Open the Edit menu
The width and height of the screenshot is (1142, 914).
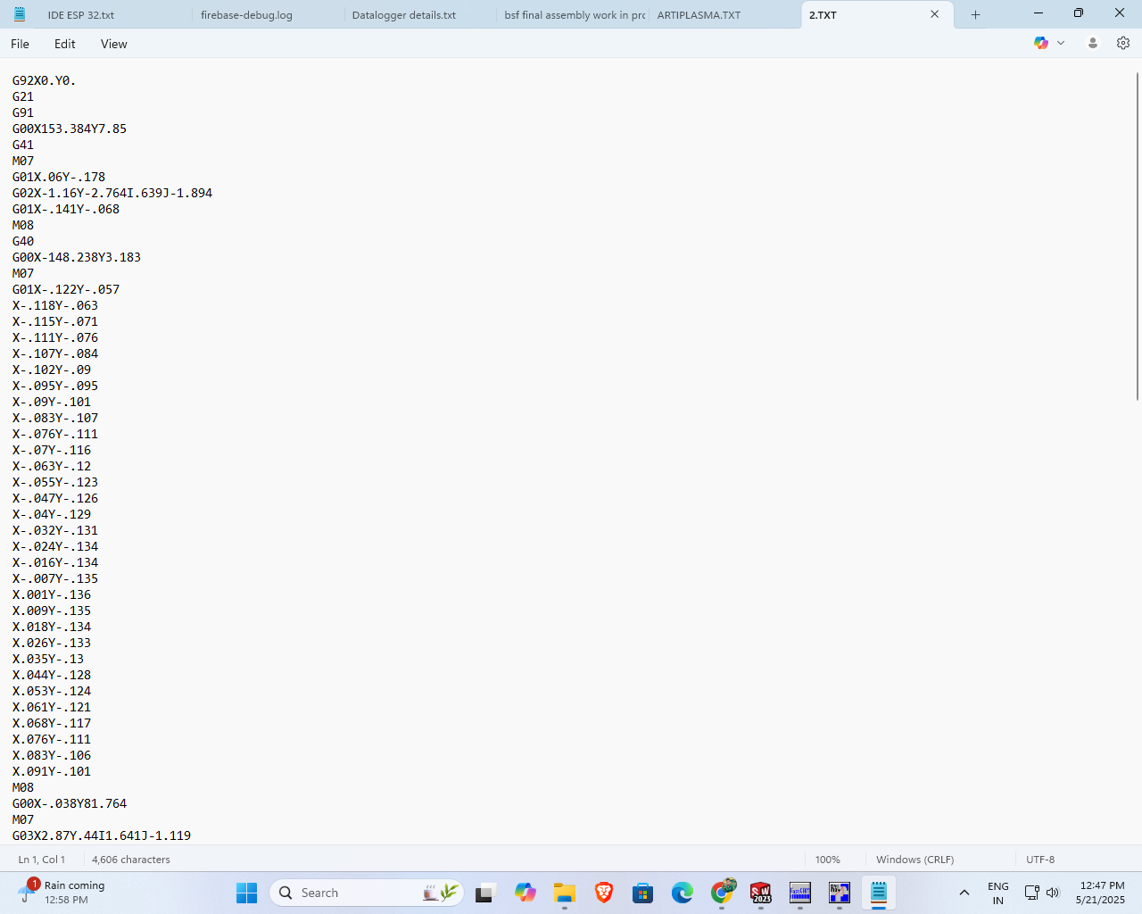64,44
